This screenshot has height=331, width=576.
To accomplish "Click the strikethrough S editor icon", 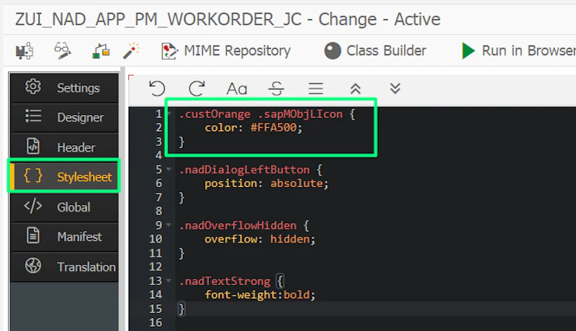I will (276, 89).
